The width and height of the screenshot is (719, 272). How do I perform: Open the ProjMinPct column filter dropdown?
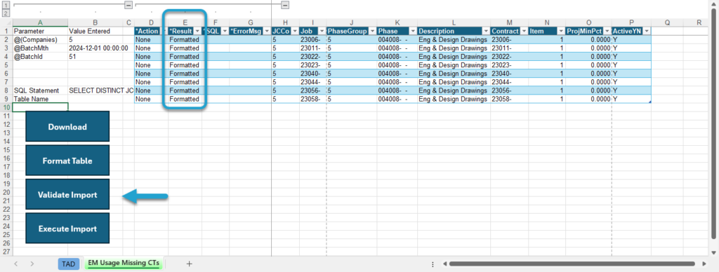click(x=607, y=31)
